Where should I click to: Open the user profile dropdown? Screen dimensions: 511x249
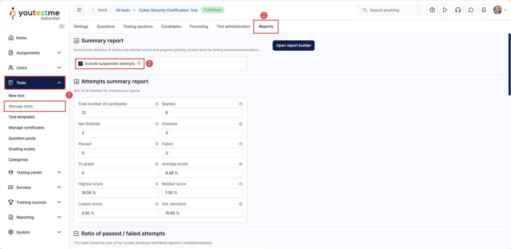[500, 10]
